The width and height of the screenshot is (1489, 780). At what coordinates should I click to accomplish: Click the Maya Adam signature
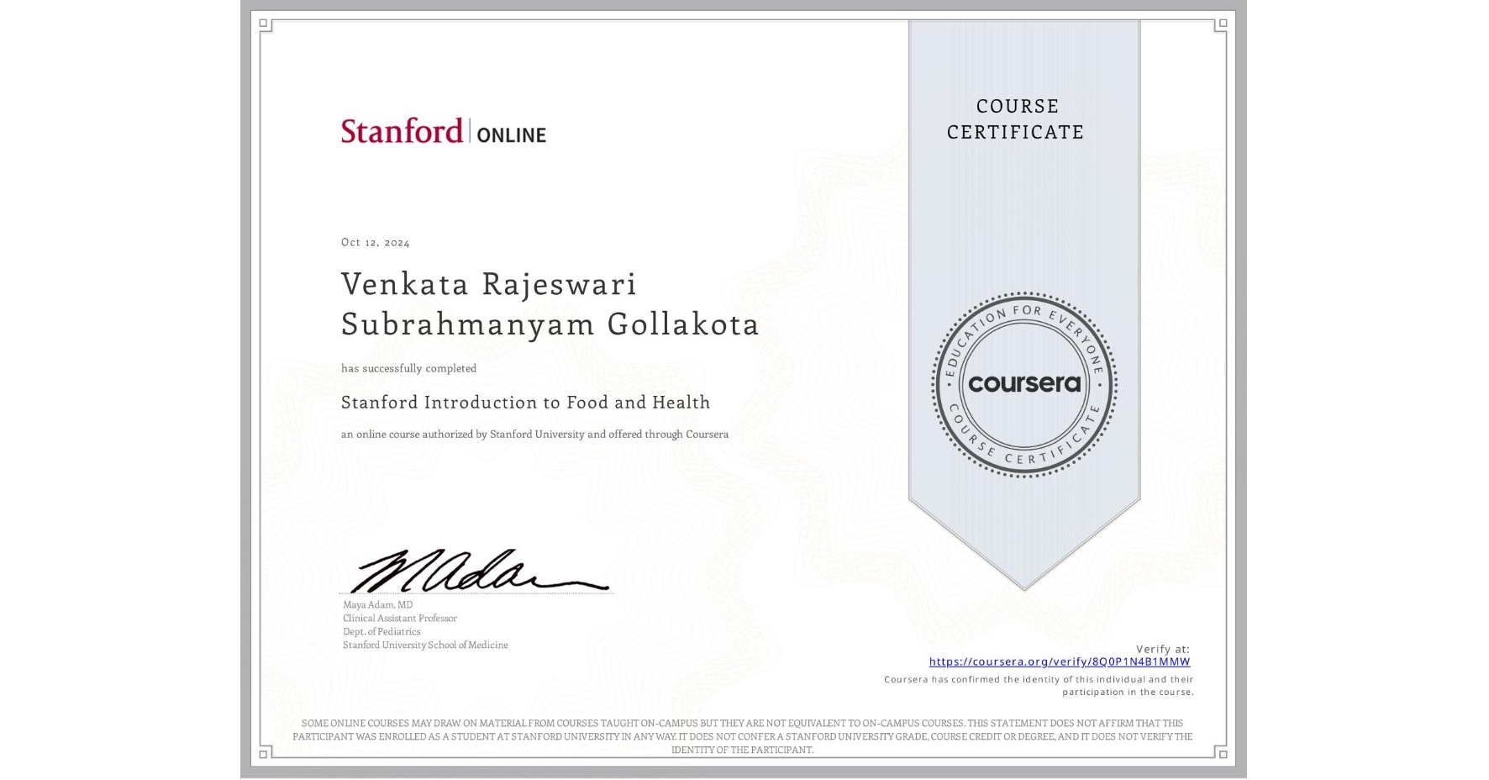pos(480,572)
